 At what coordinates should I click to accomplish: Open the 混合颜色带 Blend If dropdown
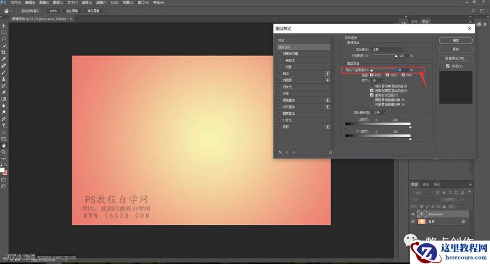[379, 113]
